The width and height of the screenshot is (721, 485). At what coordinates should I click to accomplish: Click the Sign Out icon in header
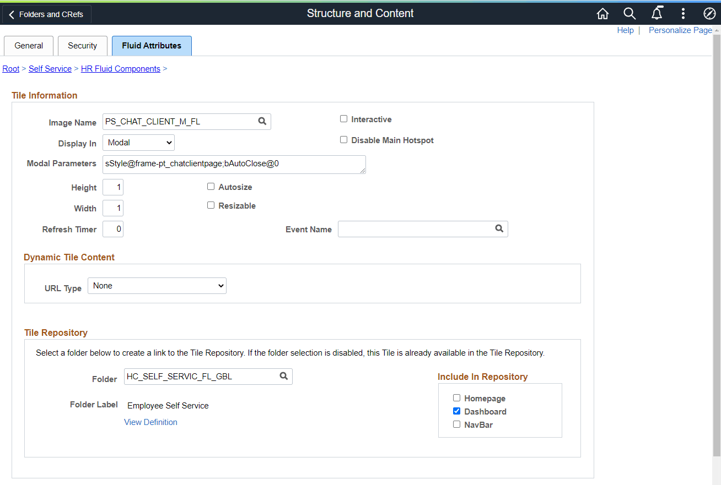[709, 13]
